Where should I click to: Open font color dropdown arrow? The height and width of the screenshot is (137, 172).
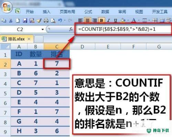[x=139, y=21]
